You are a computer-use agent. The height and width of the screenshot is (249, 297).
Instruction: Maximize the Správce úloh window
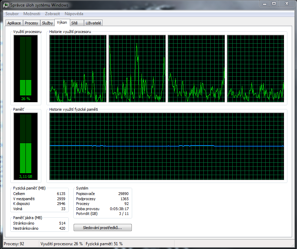(274, 3)
